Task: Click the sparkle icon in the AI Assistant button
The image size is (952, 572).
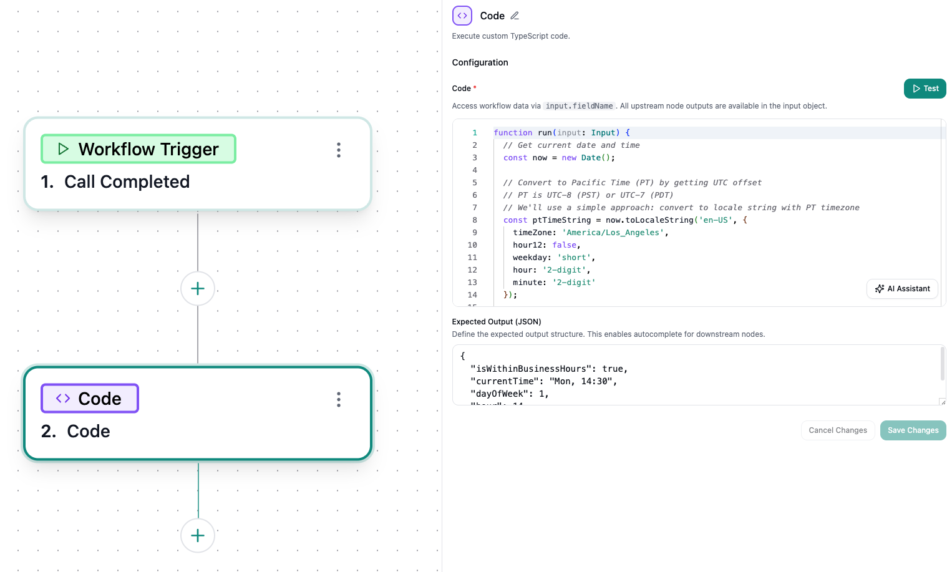Action: 880,288
